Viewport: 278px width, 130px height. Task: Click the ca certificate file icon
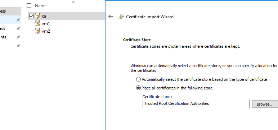[x=37, y=16]
